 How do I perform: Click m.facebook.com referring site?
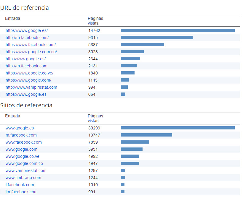(x=21, y=135)
